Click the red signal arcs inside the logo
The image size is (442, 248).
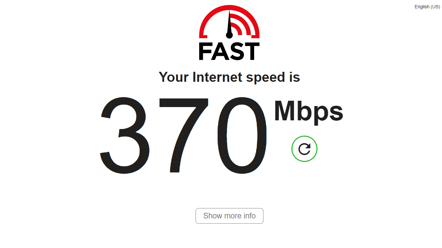click(x=238, y=25)
